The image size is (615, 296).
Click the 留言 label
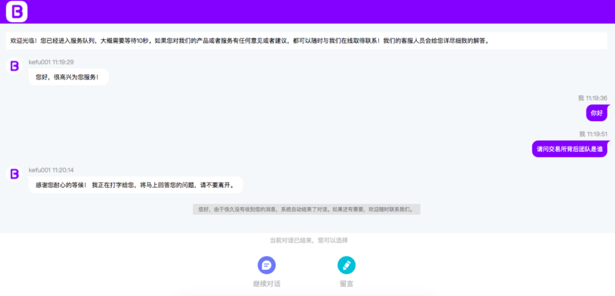coord(346,284)
